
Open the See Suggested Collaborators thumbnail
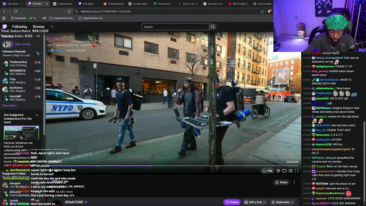21,132
